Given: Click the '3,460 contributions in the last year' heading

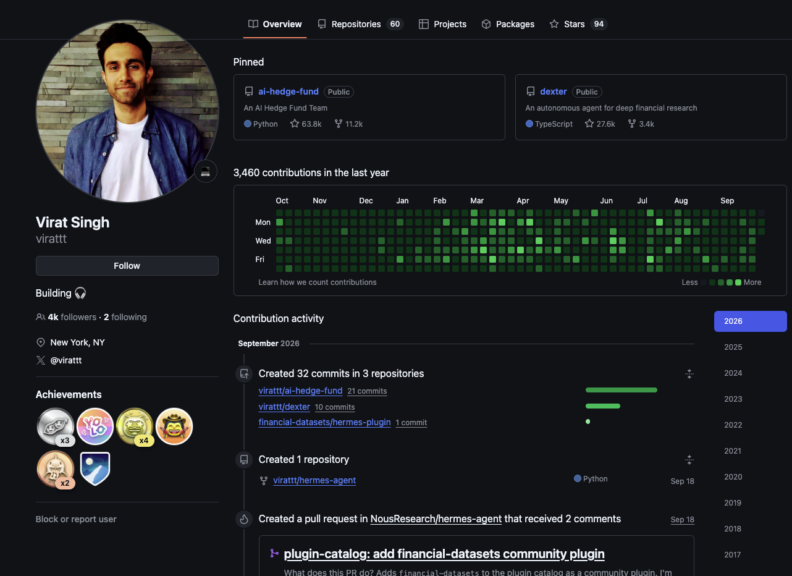Looking at the screenshot, I should point(311,173).
